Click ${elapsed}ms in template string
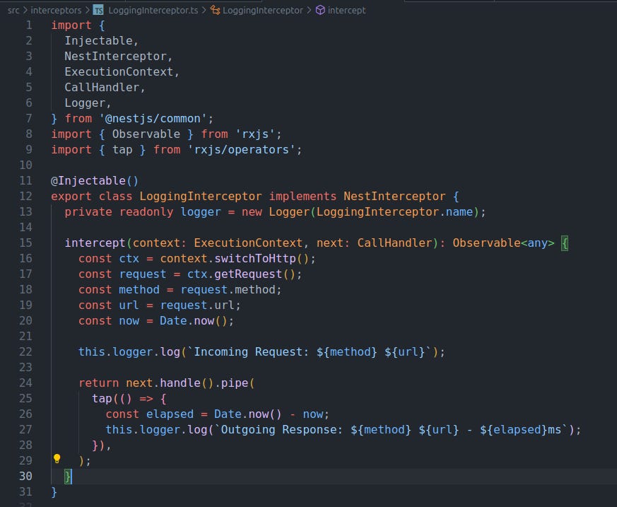 [x=520, y=429]
